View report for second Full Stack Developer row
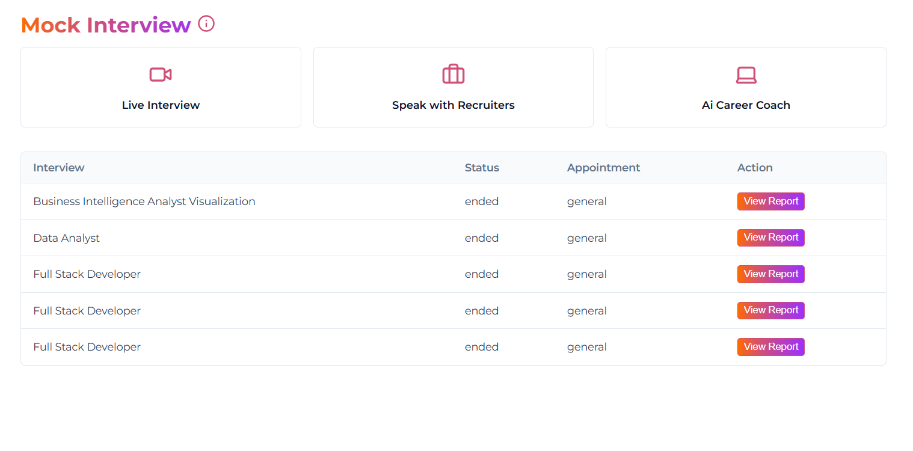The width and height of the screenshot is (913, 451). [770, 310]
